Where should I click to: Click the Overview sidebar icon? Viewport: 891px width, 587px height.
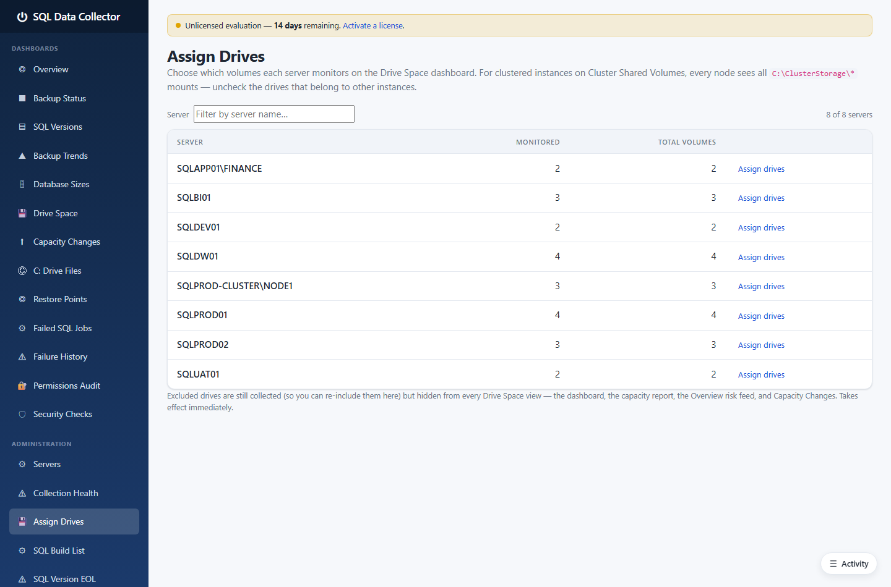point(22,70)
